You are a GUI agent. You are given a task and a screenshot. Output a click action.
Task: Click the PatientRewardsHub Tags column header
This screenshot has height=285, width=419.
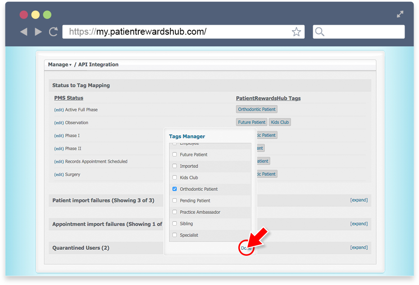(x=268, y=98)
